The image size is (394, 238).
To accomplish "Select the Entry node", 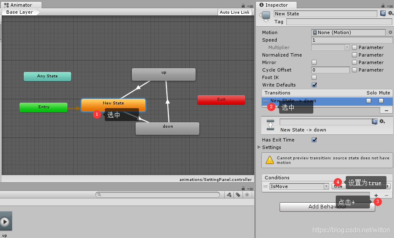I will [43, 107].
